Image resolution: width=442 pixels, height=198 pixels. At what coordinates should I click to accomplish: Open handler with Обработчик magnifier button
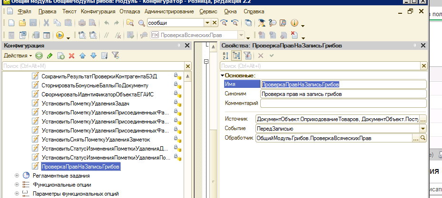(x=423, y=138)
